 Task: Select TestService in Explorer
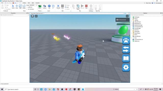pos(137,41)
